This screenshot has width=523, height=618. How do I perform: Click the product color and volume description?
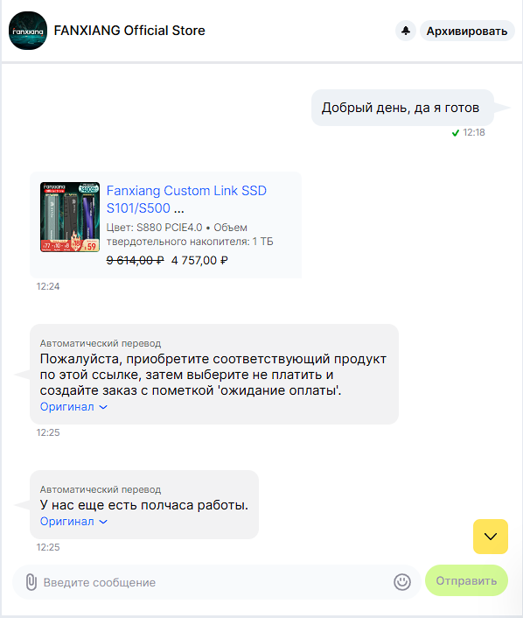pyautogui.click(x=190, y=235)
